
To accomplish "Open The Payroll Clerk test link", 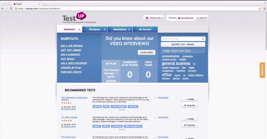I will coord(69,137).
